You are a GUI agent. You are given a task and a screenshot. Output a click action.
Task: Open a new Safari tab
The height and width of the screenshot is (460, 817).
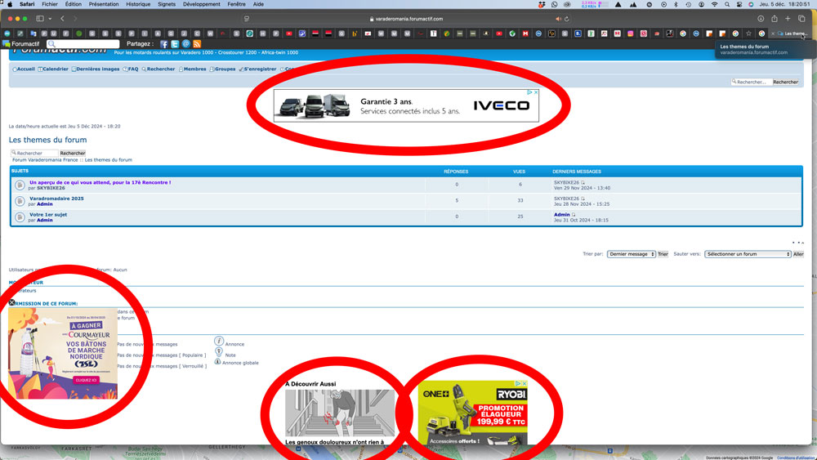pos(788,18)
